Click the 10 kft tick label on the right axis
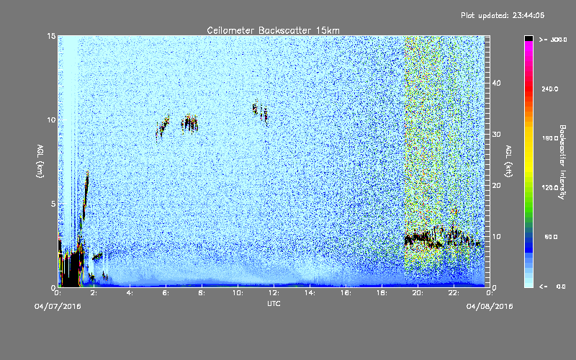 496,236
